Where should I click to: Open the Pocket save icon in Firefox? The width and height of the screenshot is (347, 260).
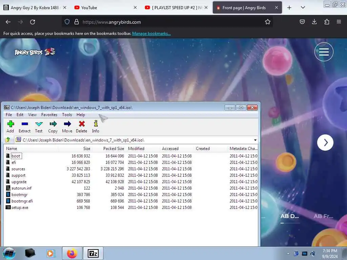302,22
